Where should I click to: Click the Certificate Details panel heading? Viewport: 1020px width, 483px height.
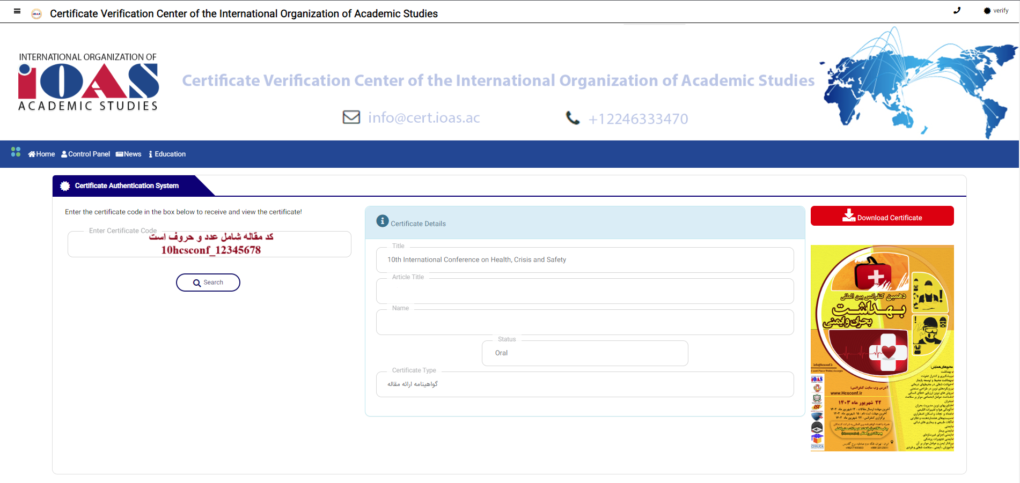coord(418,224)
